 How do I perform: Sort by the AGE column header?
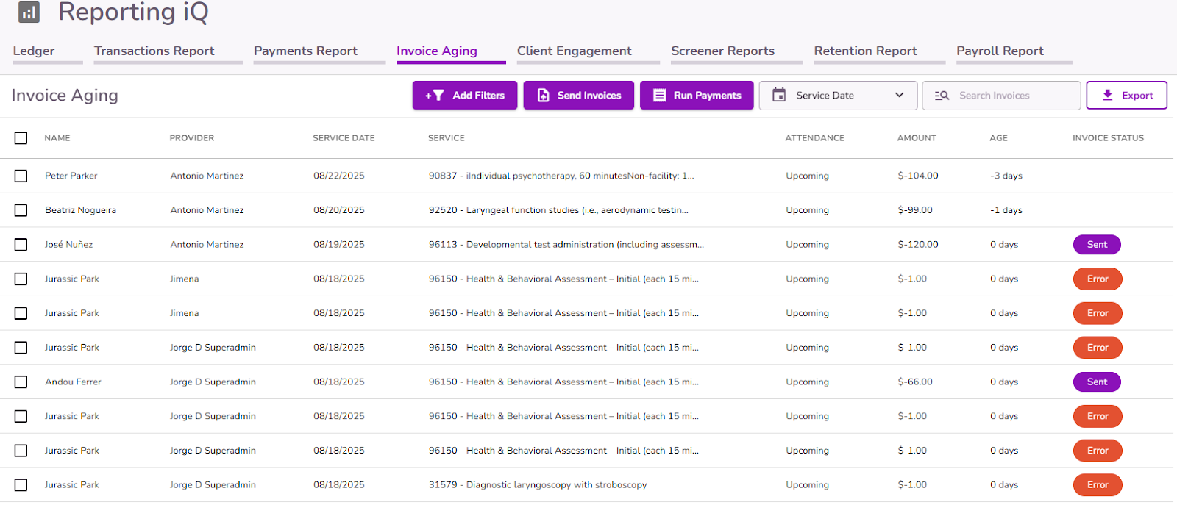tap(998, 138)
